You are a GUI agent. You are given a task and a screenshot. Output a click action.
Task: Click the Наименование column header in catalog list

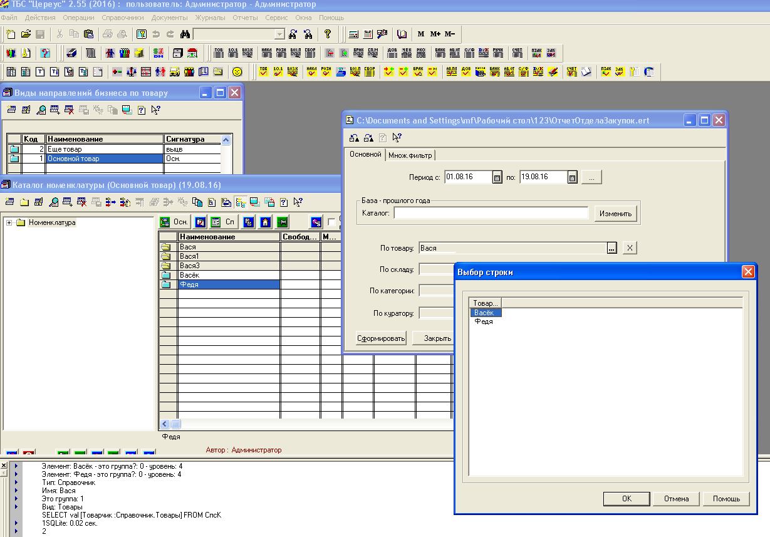pos(229,237)
